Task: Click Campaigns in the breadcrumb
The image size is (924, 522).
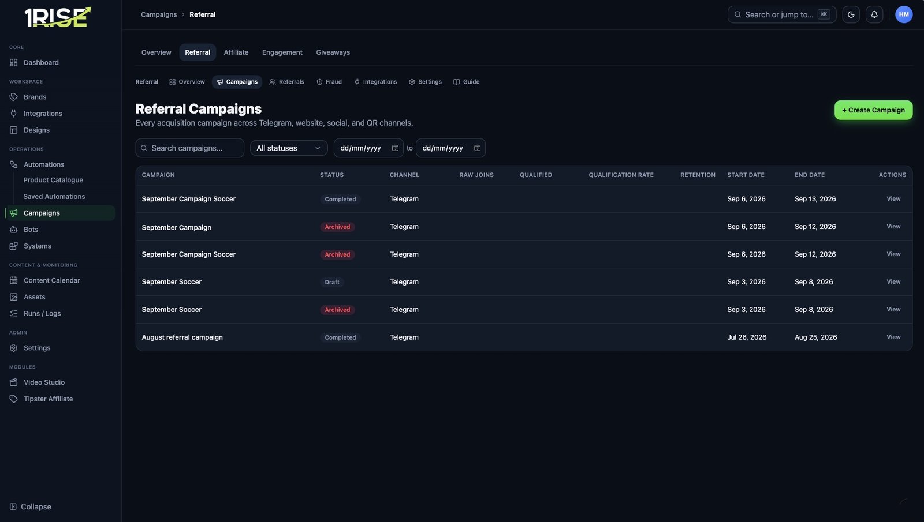Action: pyautogui.click(x=159, y=14)
